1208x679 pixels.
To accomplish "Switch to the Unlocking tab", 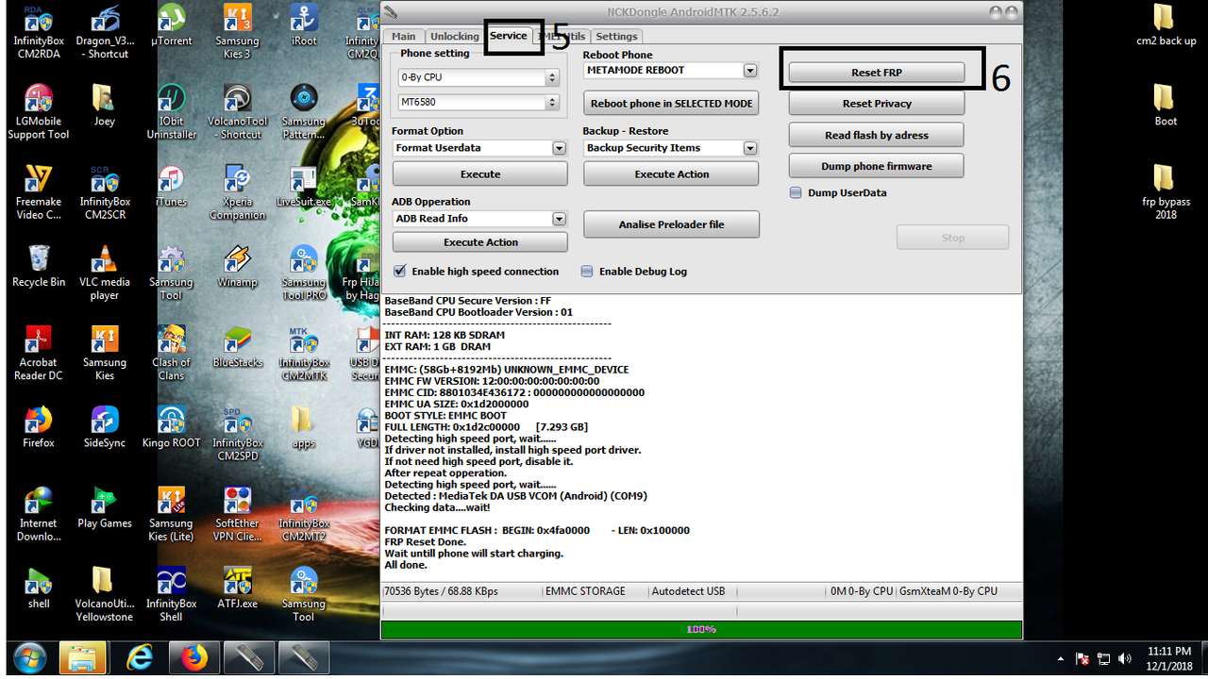I will (454, 37).
